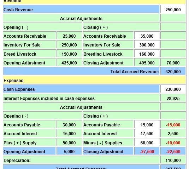
Task: Select the Cash Revenue label
Action: pyautogui.click(x=18, y=10)
